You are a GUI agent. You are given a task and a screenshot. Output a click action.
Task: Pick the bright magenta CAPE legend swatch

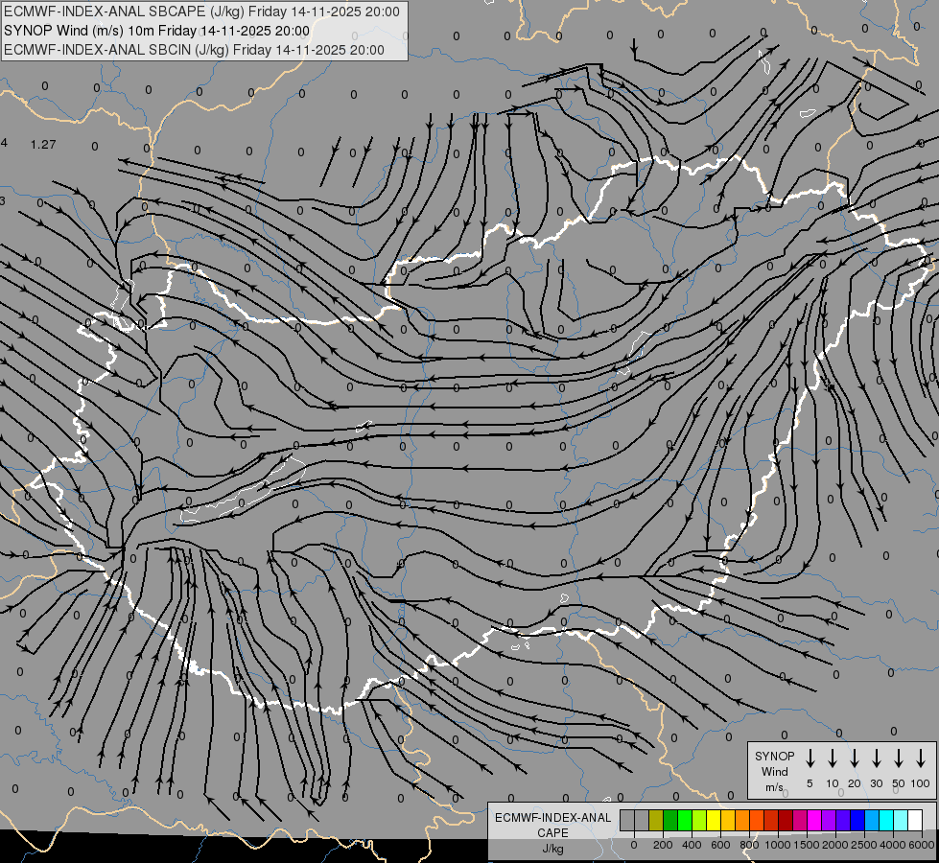(814, 821)
